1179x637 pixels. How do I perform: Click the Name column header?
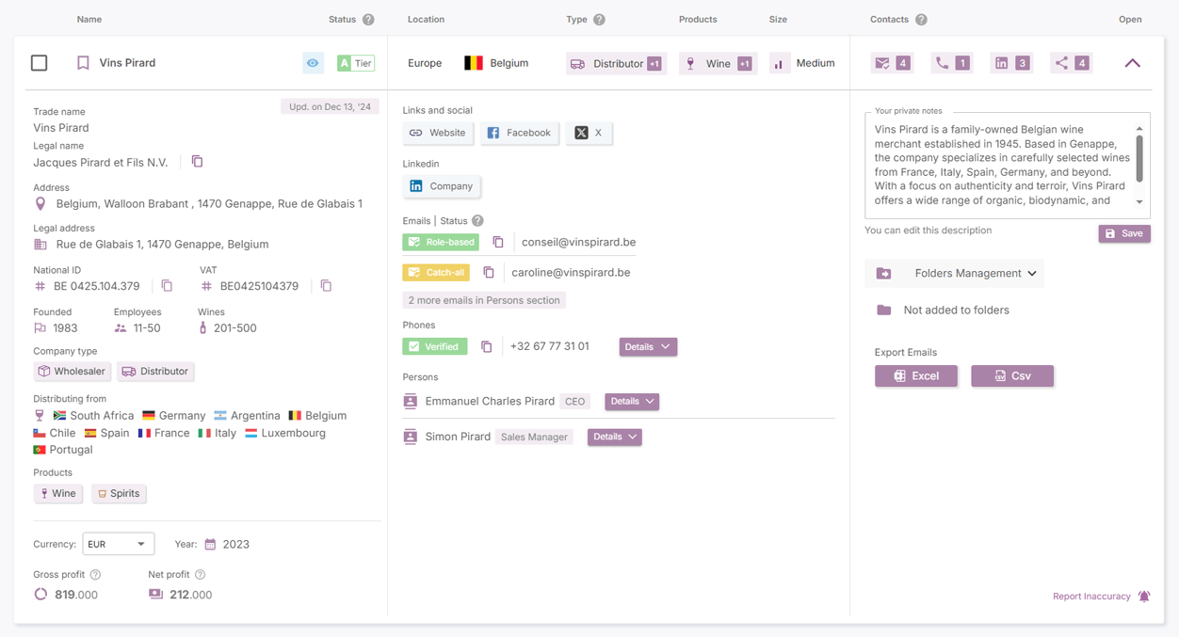click(x=89, y=20)
